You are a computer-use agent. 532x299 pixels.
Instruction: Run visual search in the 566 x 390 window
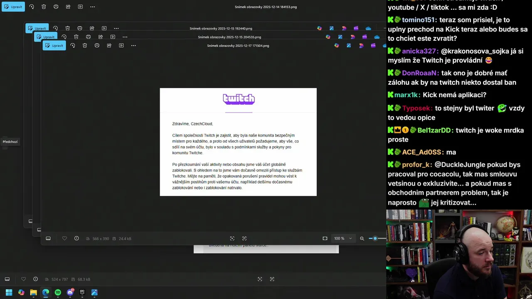point(232,238)
